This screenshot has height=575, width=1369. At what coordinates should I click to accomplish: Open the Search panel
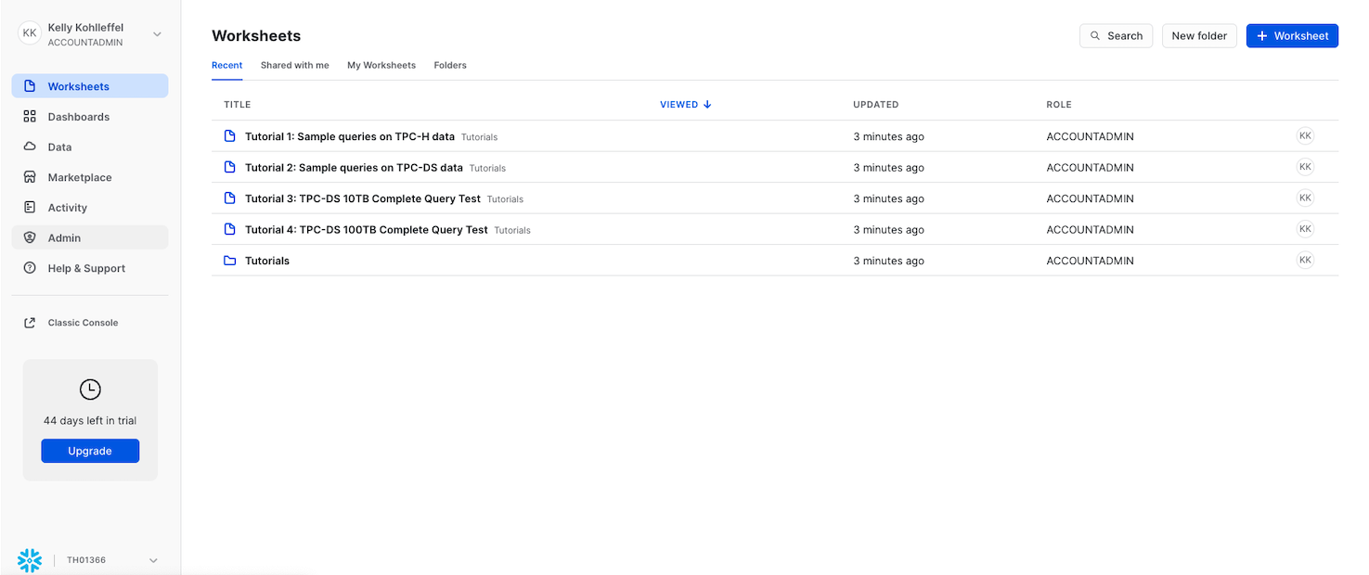coord(1116,35)
